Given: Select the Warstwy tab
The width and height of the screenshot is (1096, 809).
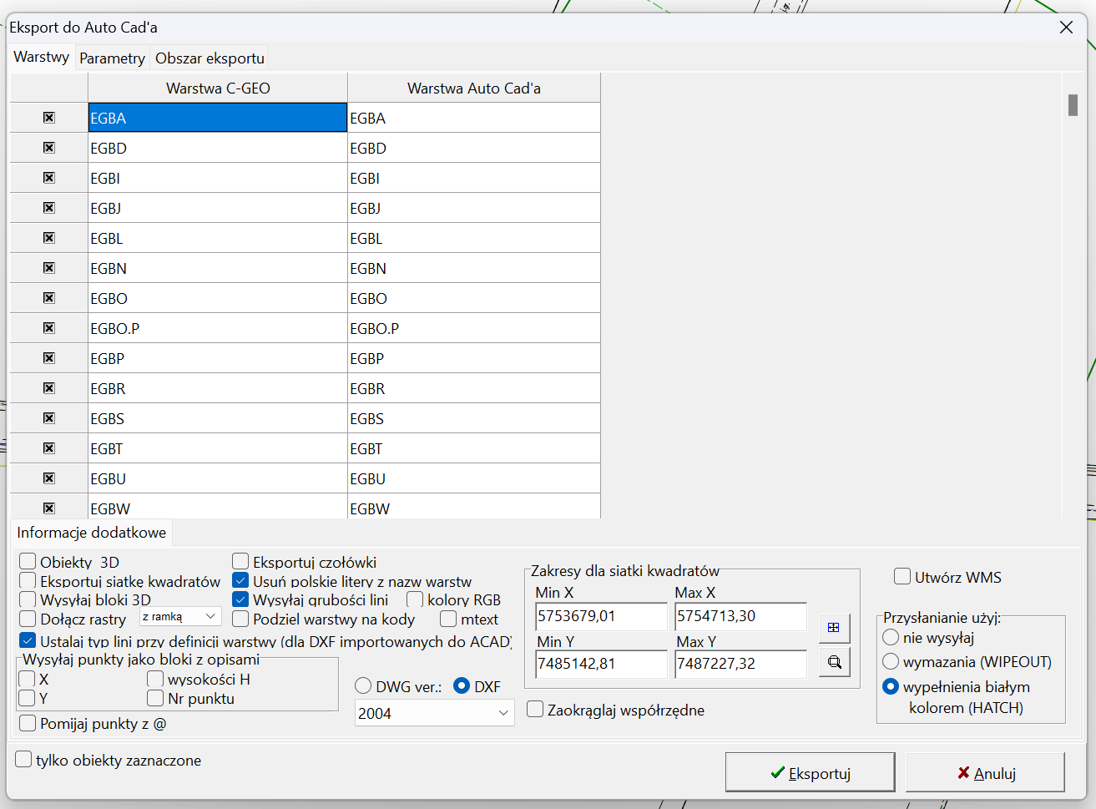Looking at the screenshot, I should tap(41, 57).
